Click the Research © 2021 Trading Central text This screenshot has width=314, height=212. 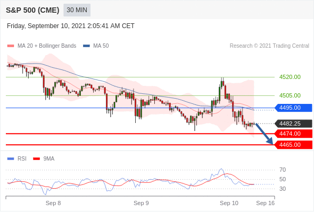pos(269,46)
